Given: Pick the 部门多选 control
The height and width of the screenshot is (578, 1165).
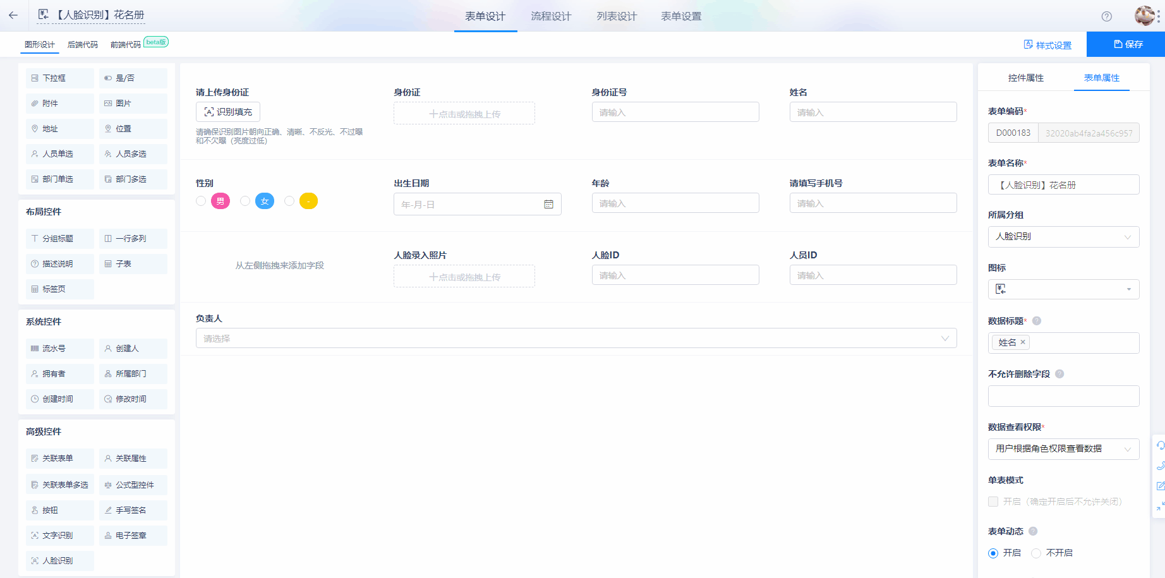Looking at the screenshot, I should click(x=133, y=179).
